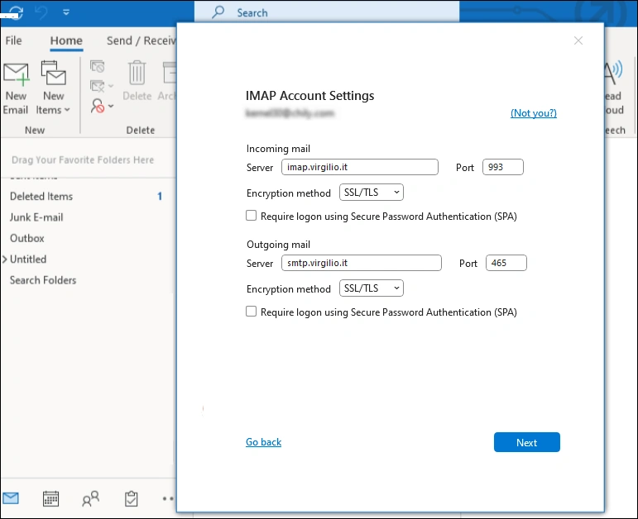Click the Mail navigation icon
Image resolution: width=638 pixels, height=519 pixels.
coord(11,498)
